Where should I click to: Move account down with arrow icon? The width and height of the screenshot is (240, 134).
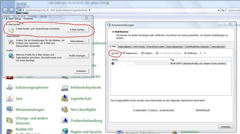pyautogui.click(x=205, y=53)
